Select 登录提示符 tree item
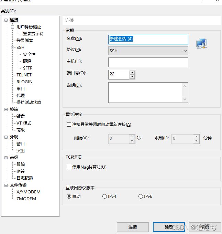 click(x=33, y=34)
